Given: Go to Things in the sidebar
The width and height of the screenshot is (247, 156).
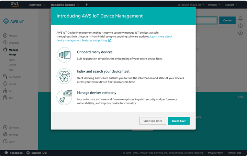Looking at the screenshot, I should pos(12,55).
